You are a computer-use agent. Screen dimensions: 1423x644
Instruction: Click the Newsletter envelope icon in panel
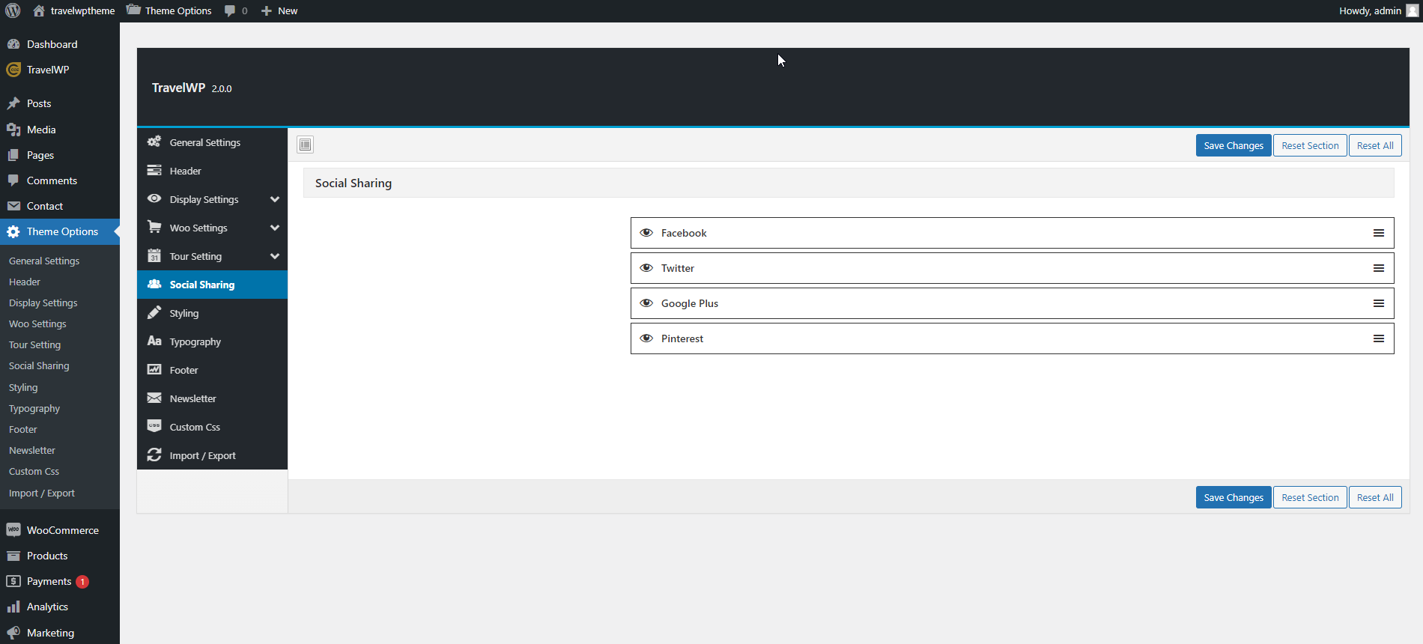pyautogui.click(x=154, y=398)
